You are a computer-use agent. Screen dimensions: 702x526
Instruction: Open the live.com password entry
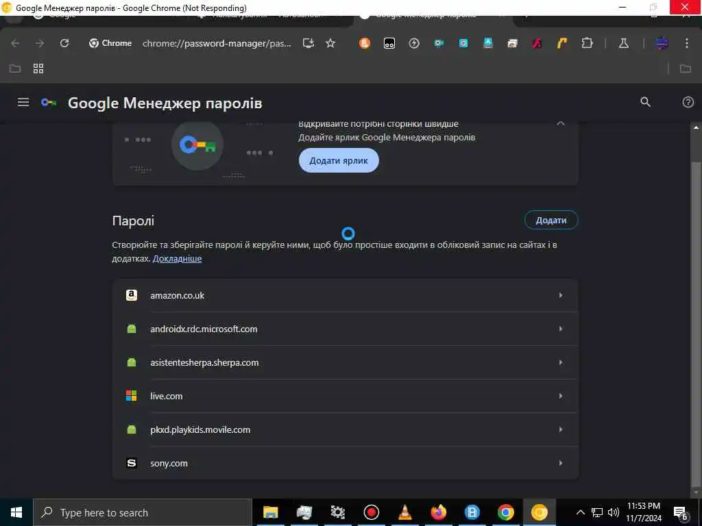coord(346,396)
